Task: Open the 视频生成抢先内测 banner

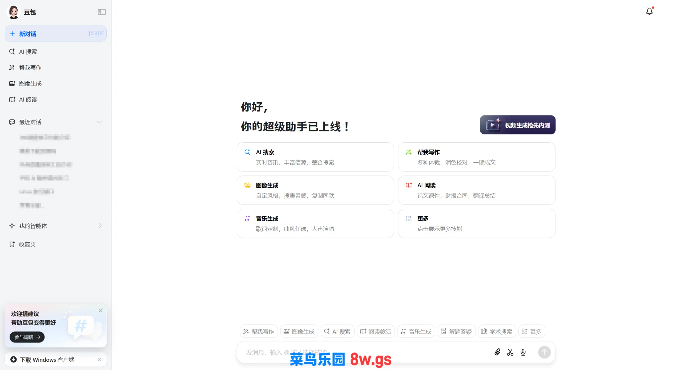Action: 517,125
